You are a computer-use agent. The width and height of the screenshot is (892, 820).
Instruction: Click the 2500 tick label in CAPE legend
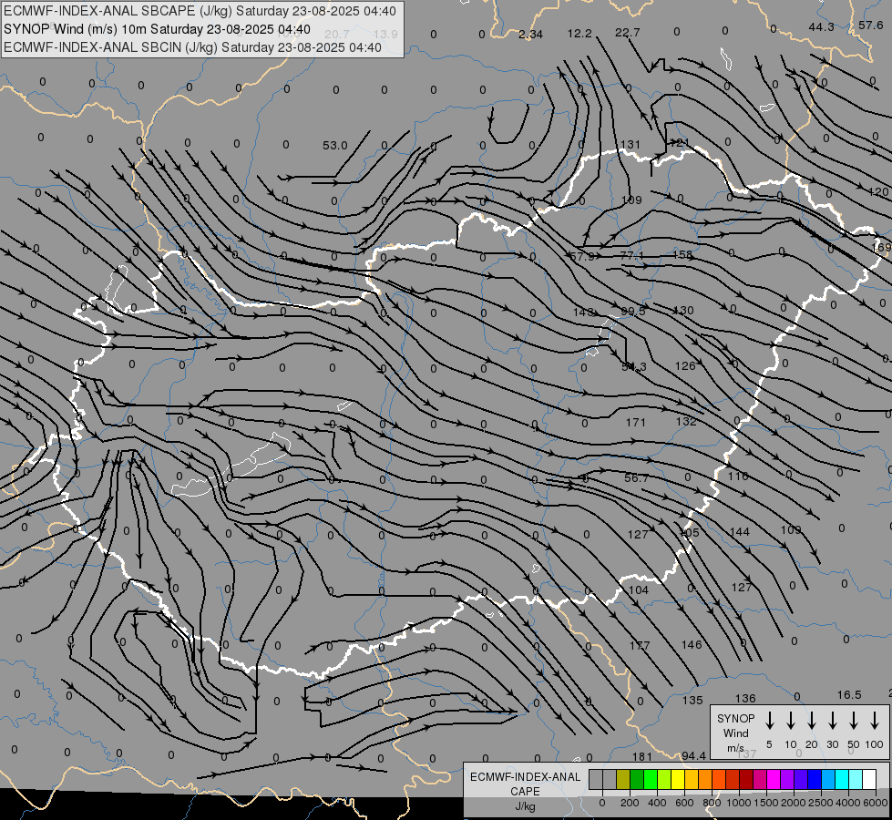click(820, 803)
